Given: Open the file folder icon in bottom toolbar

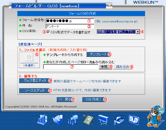Looking at the screenshot, I should point(57,119).
